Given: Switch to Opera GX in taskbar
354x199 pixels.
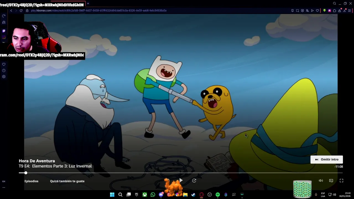Looking at the screenshot, I should [x=201, y=195].
